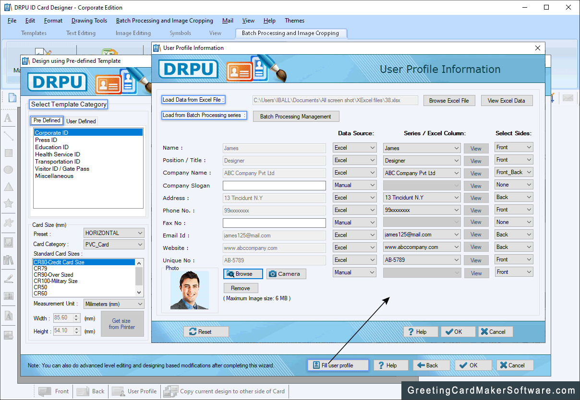Open the Preset HORIZONTAL dropdown
Screen dimensions: 580x400
click(x=114, y=233)
